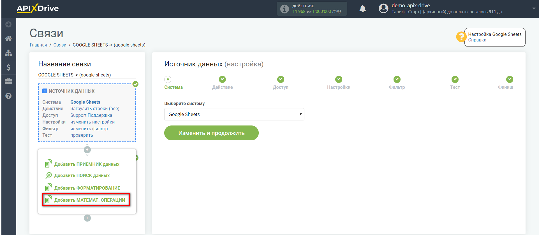
Task: Select the Действие step
Action: click(223, 87)
